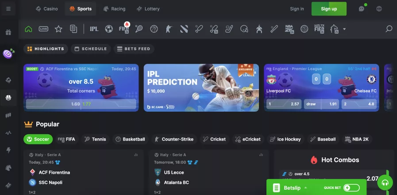Screen dimensions: 397x195
Task: Open the sports search magnifier
Action: click(389, 29)
